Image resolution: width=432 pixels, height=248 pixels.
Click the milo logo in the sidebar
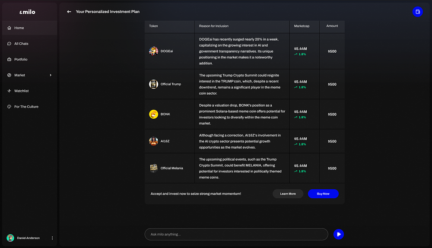pos(28,12)
